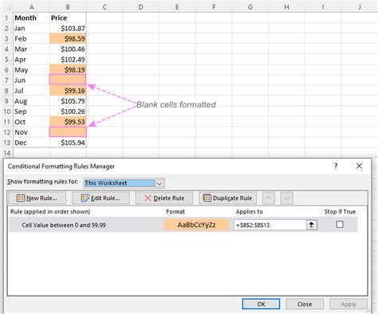The image size is (378, 314).
Task: Confirm with the OK button
Action: [261, 304]
